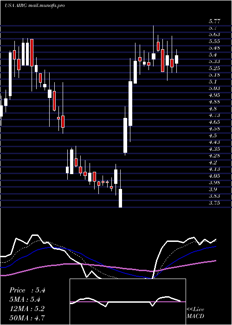This screenshot has height=325, width=232.
Task: Click the 5.1 price axis label
Action: [x=213, y=82]
